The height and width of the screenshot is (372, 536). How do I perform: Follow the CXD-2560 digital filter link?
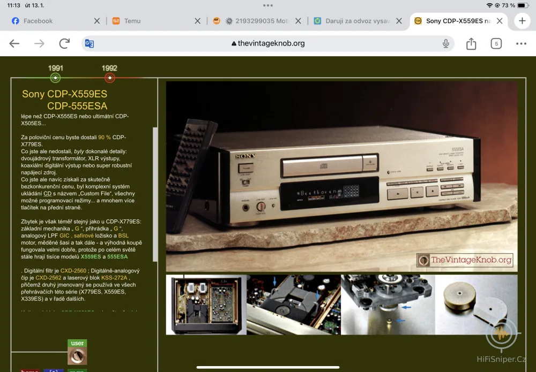(x=73, y=271)
